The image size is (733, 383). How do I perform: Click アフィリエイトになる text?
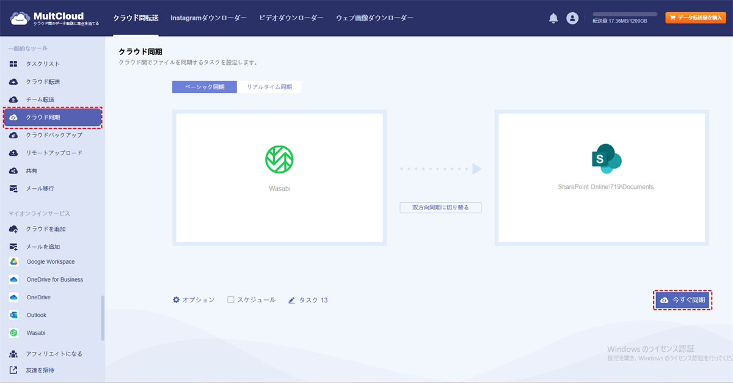[54, 354]
